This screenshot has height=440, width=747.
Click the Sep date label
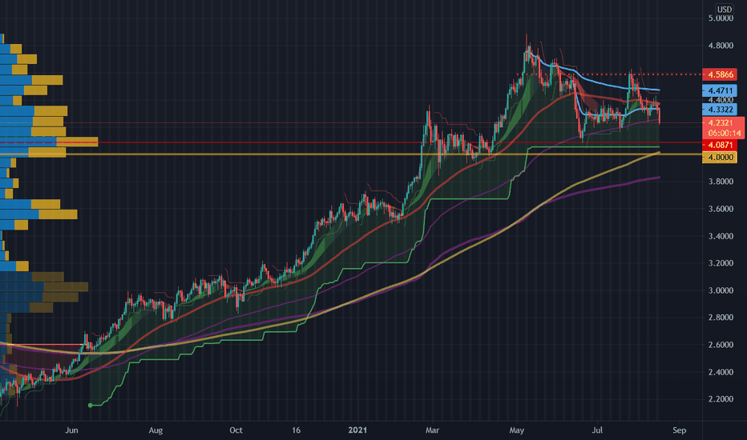tap(680, 430)
